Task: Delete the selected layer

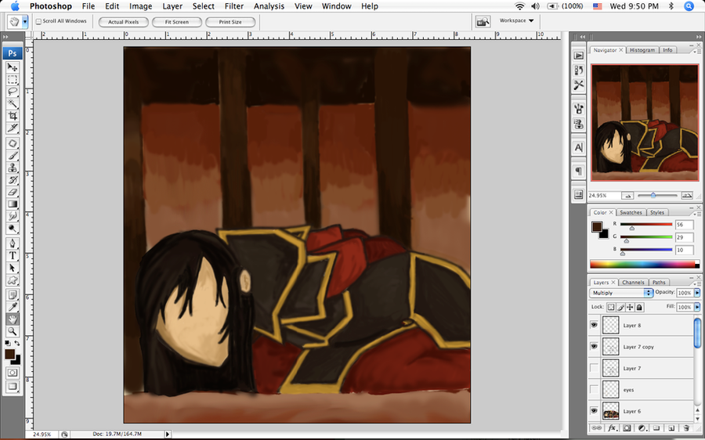Action: point(686,428)
